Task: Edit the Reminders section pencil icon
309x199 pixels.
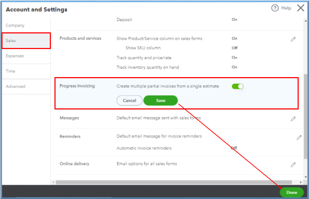Action: [299, 138]
